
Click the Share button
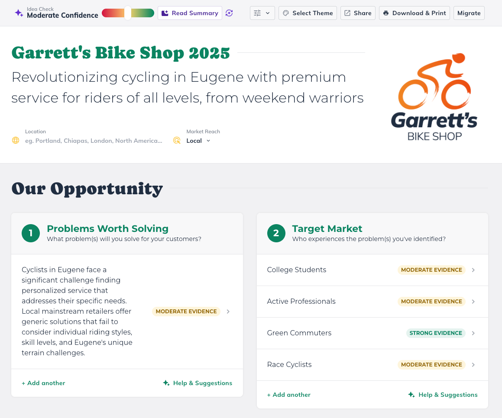coord(358,13)
